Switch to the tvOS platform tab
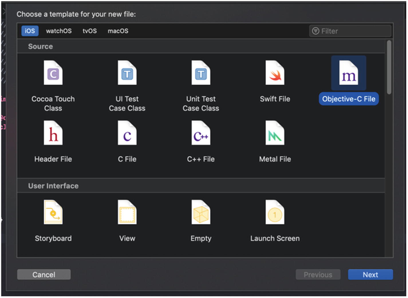The image size is (408, 298). click(x=90, y=31)
